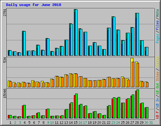Click the green kB bar for day 15
161x126 pixels.
[76, 106]
